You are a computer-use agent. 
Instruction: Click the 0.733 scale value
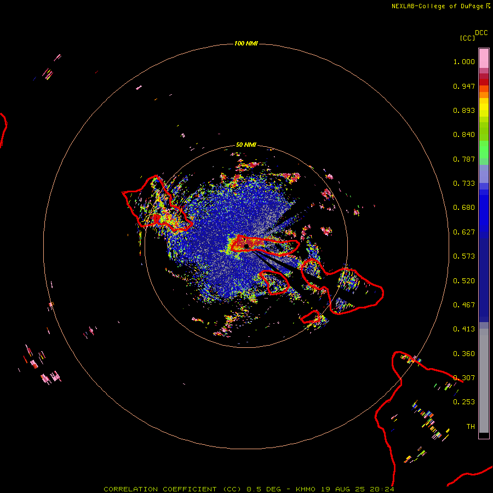(x=464, y=184)
